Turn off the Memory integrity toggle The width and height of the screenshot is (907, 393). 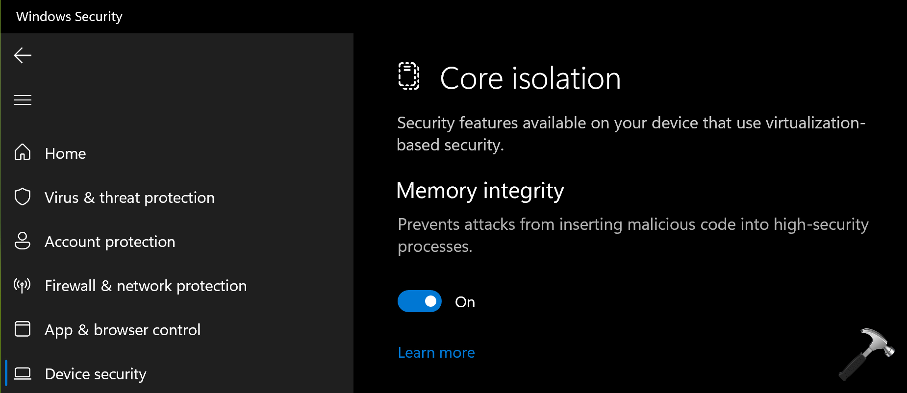[420, 301]
